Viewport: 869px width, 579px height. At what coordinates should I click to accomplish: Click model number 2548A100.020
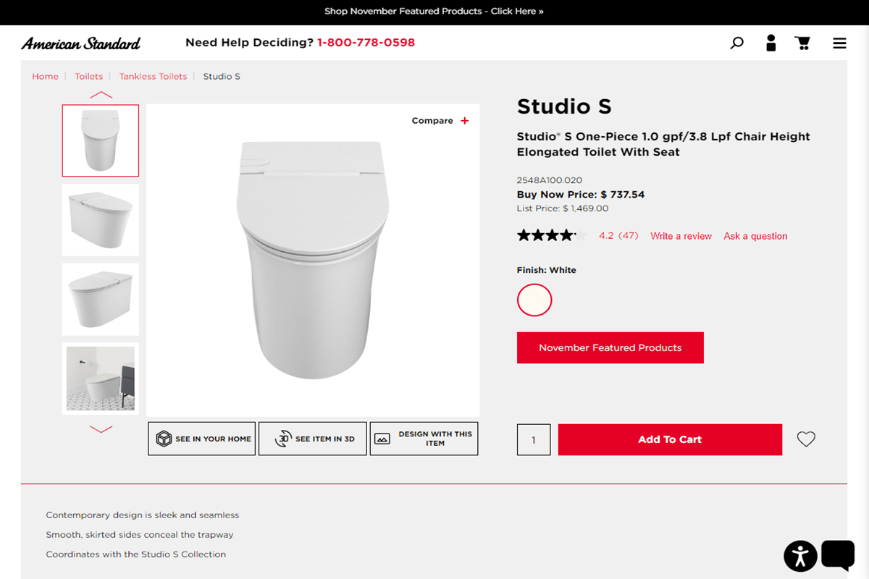coord(550,180)
